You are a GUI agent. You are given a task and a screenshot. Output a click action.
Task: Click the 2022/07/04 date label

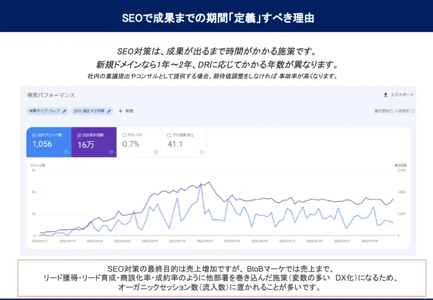[370, 241]
